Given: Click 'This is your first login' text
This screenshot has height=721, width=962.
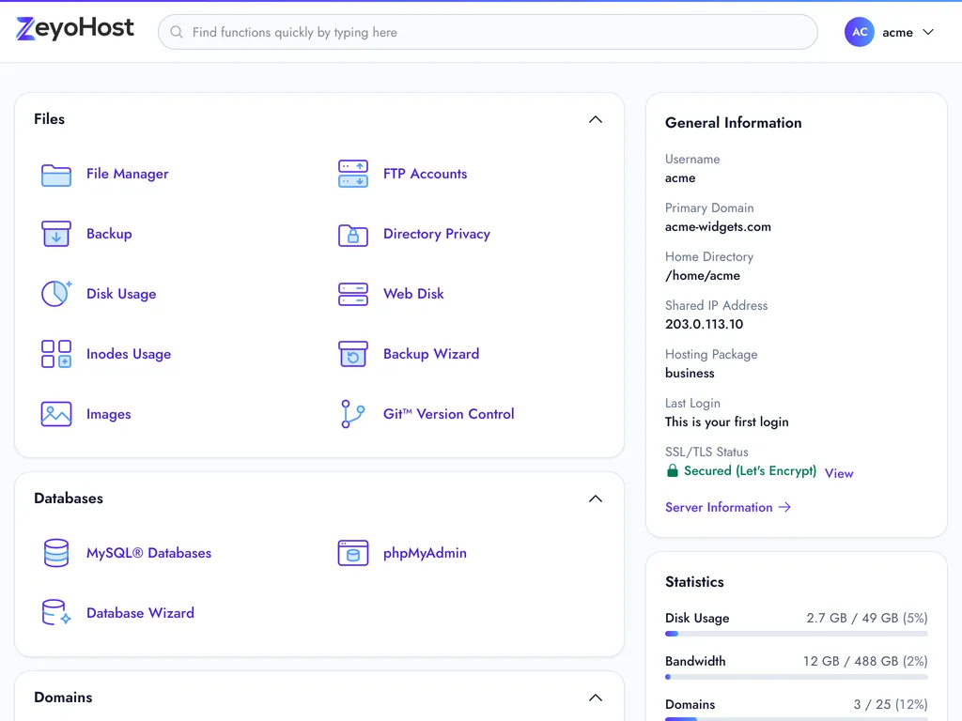Looking at the screenshot, I should coord(726,422).
